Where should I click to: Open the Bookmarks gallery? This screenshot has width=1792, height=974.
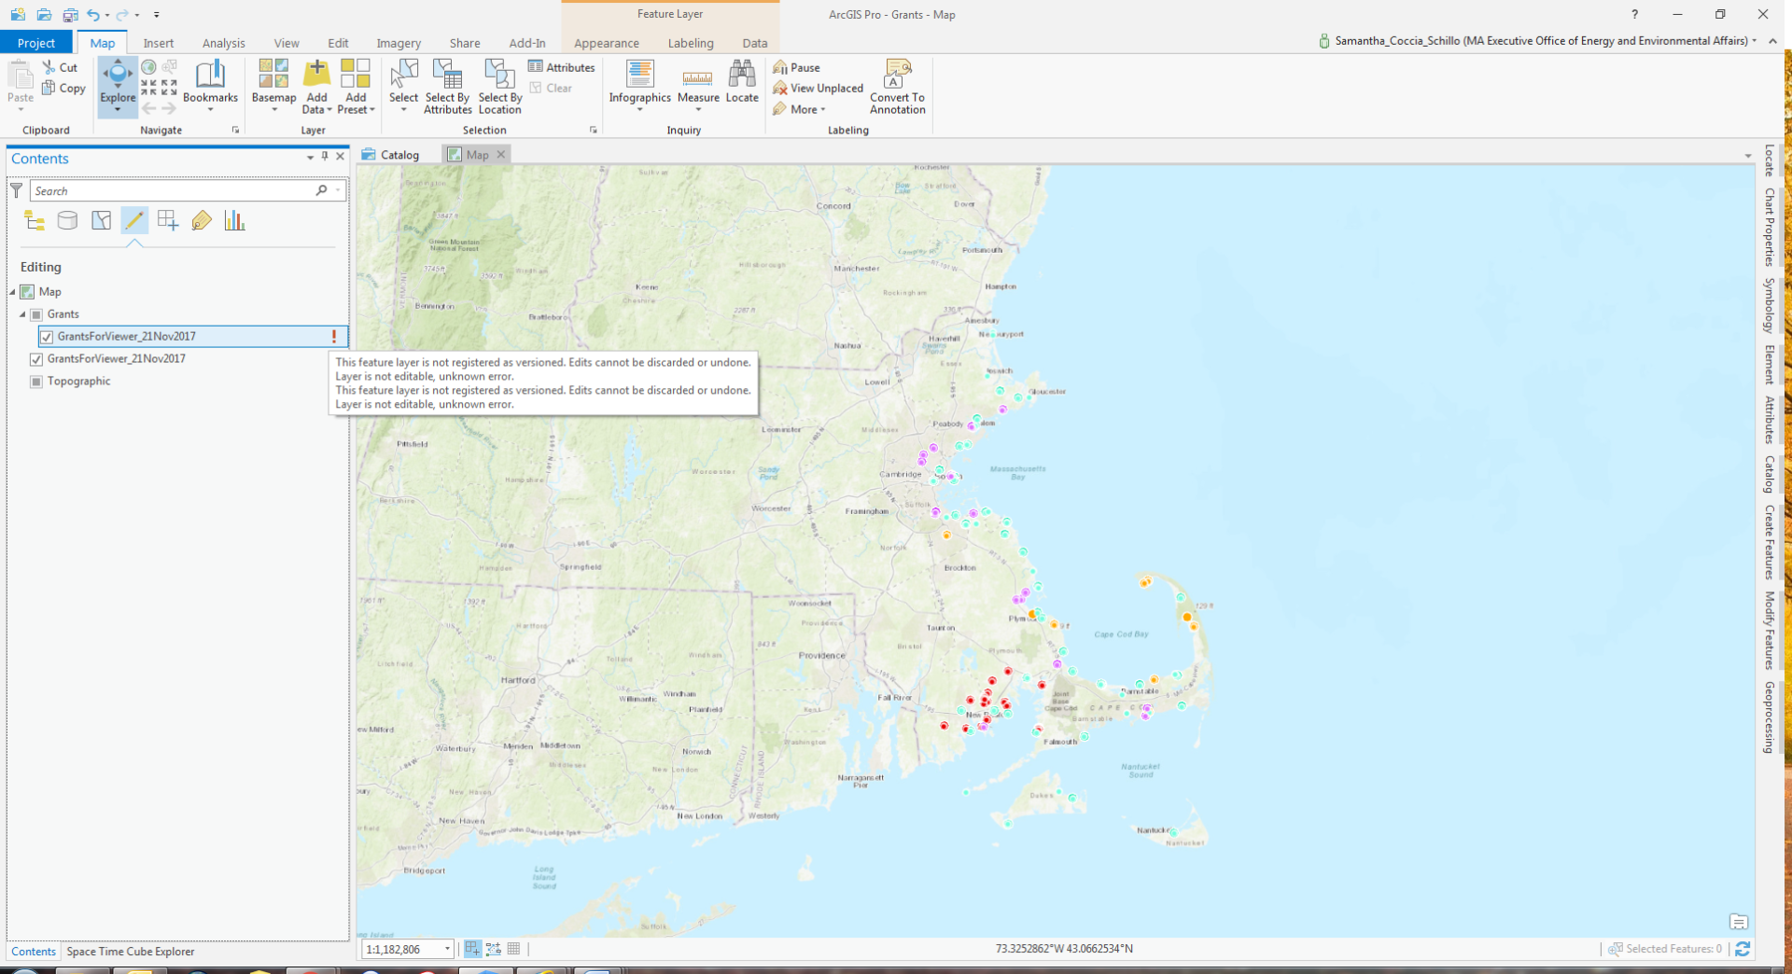coord(210,84)
